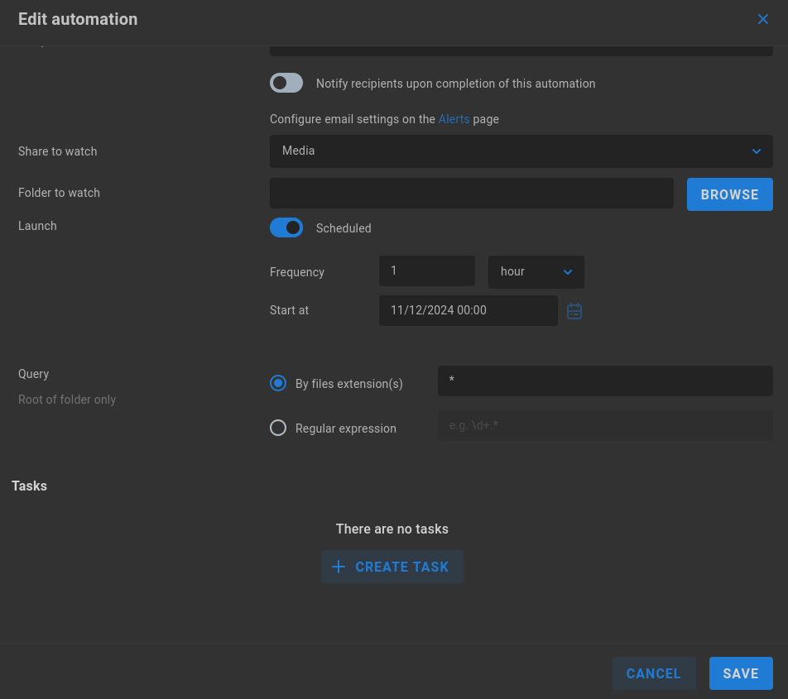The image size is (788, 699).
Task: Click the Tasks section heading
Action: pos(29,486)
